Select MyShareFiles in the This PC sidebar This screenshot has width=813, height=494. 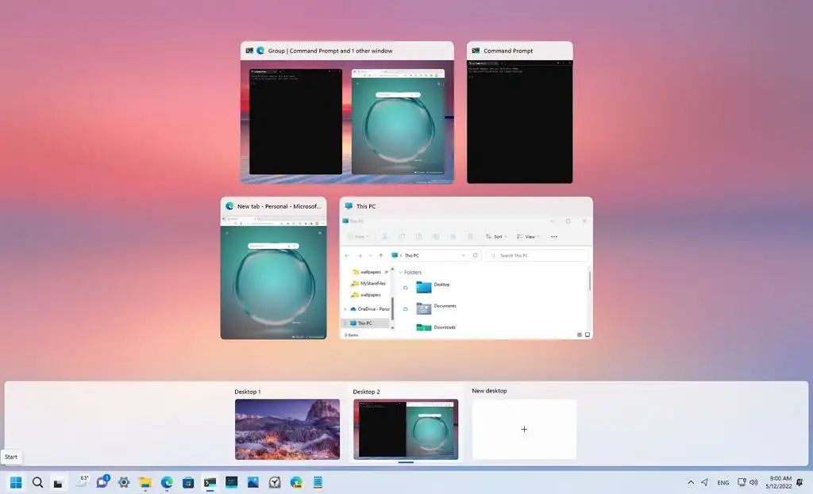[368, 283]
